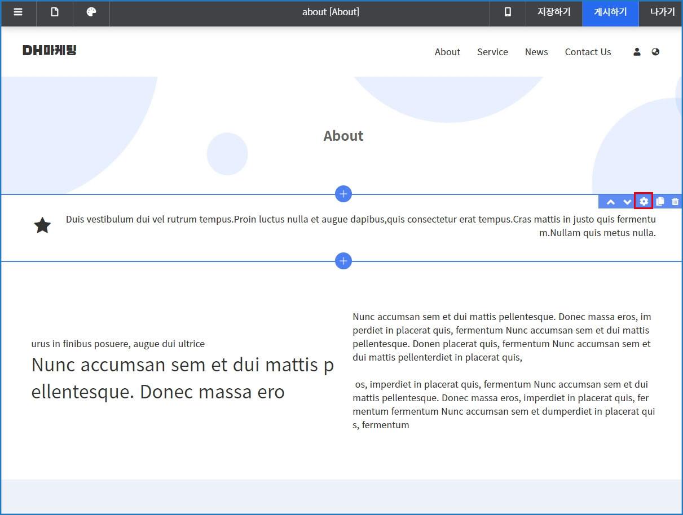The image size is (683, 515).
Task: Add block using the upper plus button
Action: coord(343,194)
